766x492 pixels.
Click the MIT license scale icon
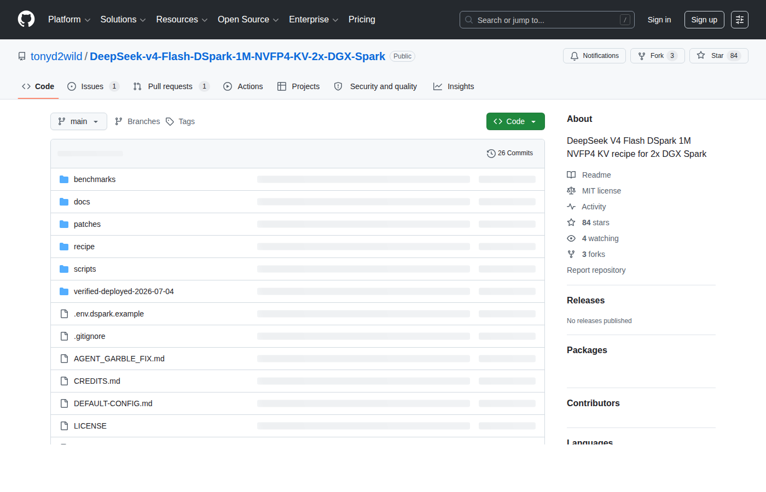click(x=571, y=191)
